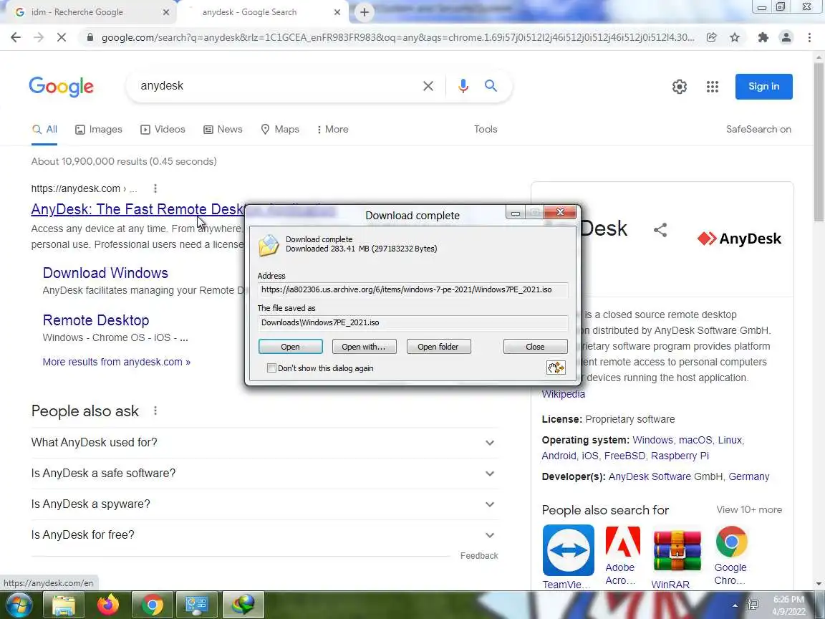
Task: Submit search with magnifier icon
Action: pos(491,86)
